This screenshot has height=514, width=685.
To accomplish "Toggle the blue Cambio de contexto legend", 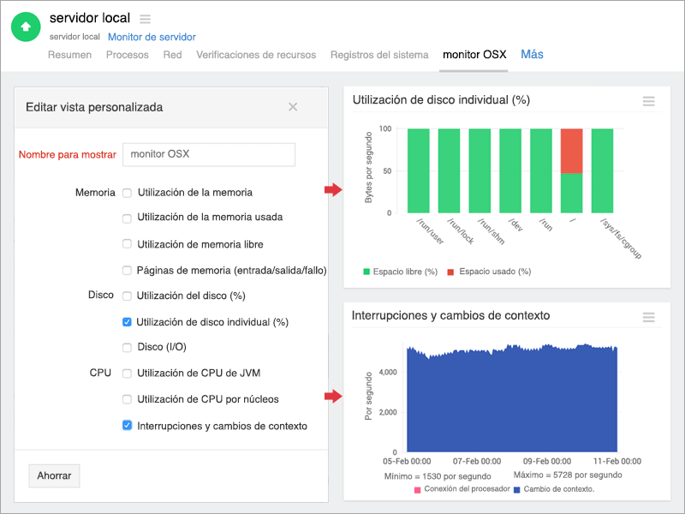I will click(x=517, y=490).
